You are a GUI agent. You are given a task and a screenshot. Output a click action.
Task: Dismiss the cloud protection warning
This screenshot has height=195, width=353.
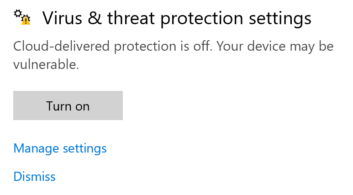pos(35,177)
